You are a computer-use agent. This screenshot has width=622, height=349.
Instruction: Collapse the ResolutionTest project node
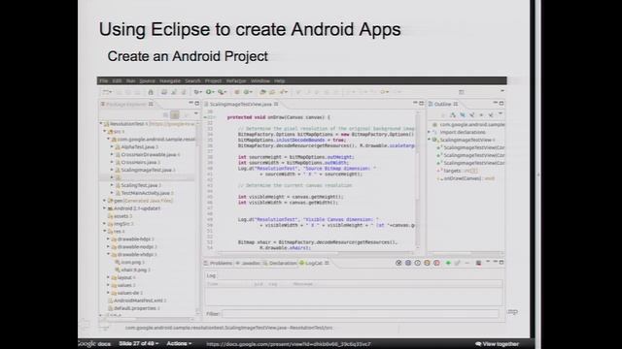pos(101,124)
